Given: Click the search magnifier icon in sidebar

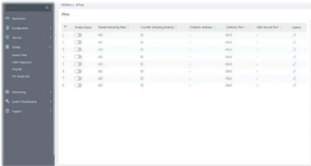Looking at the screenshot, I should 47,8.
